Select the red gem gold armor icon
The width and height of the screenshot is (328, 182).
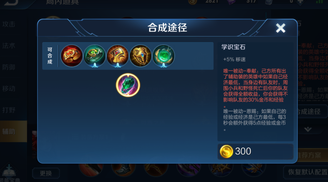point(118,56)
